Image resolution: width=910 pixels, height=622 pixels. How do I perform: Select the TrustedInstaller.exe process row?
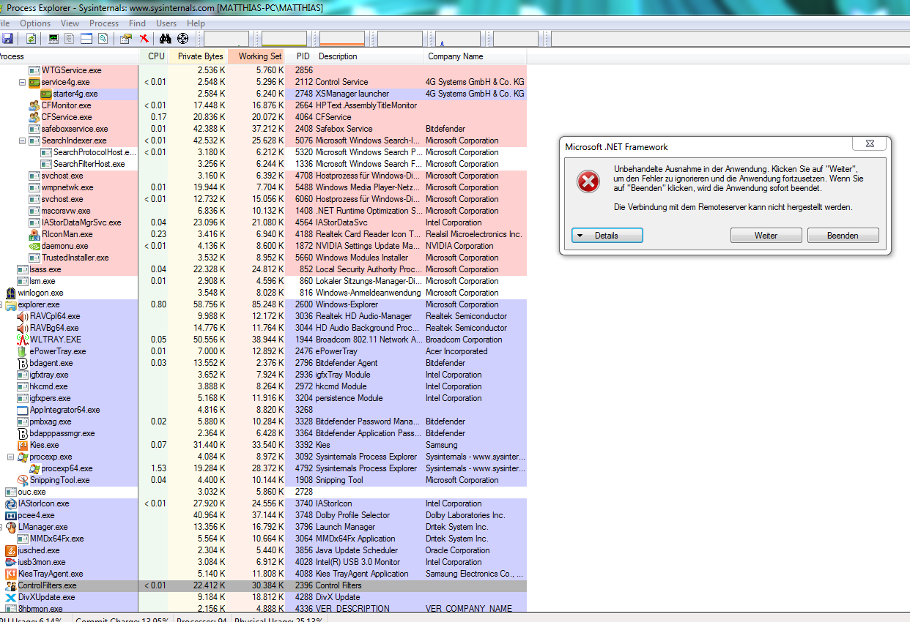[263, 258]
